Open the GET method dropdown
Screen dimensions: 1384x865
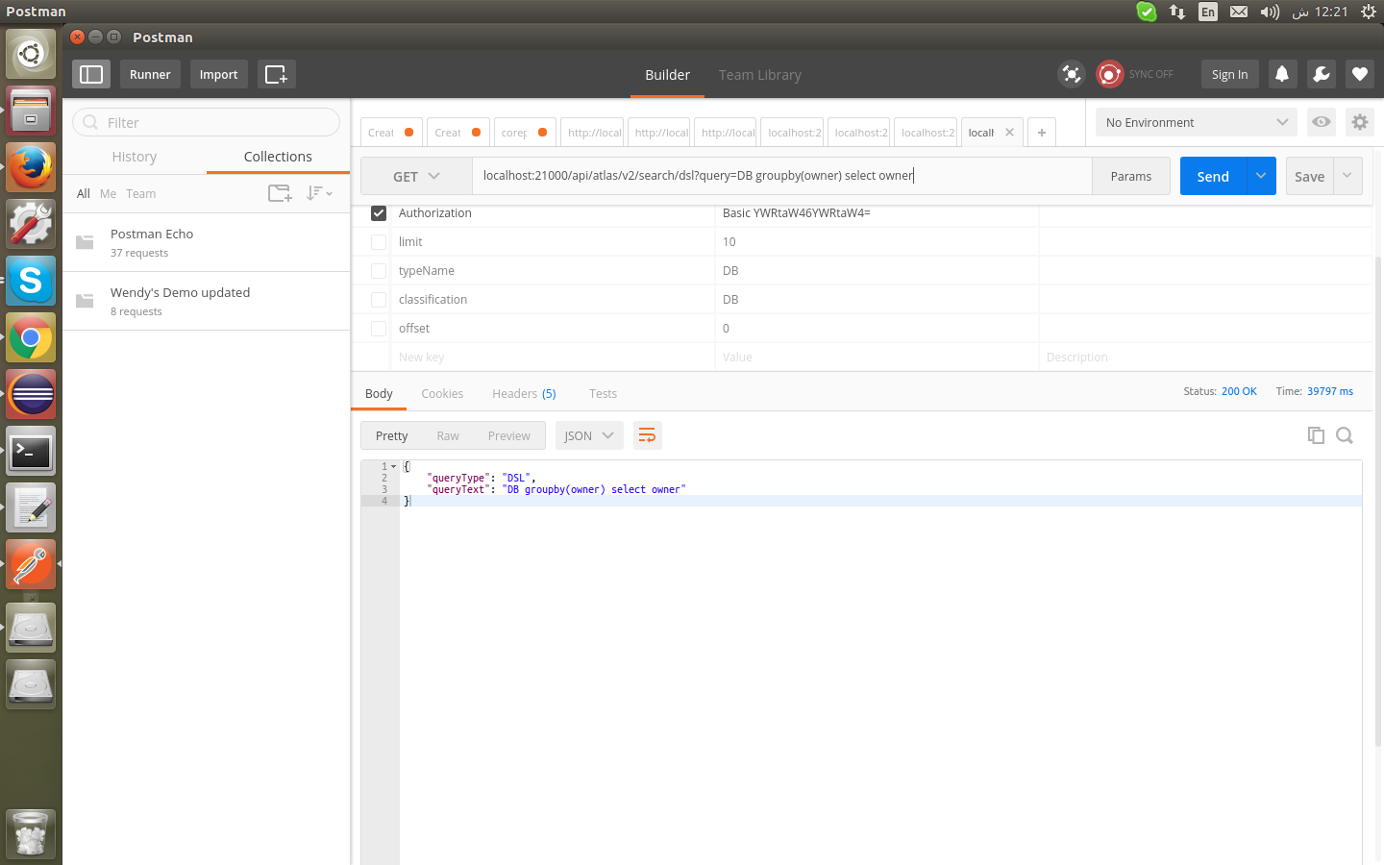(415, 176)
